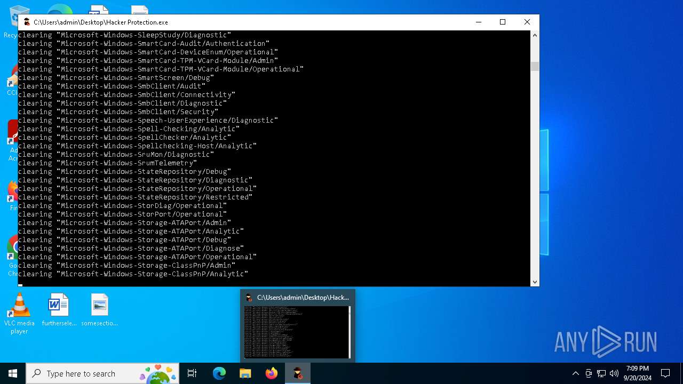This screenshot has width=683, height=384.
Task: Open Task View from the taskbar
Action: (x=192, y=373)
